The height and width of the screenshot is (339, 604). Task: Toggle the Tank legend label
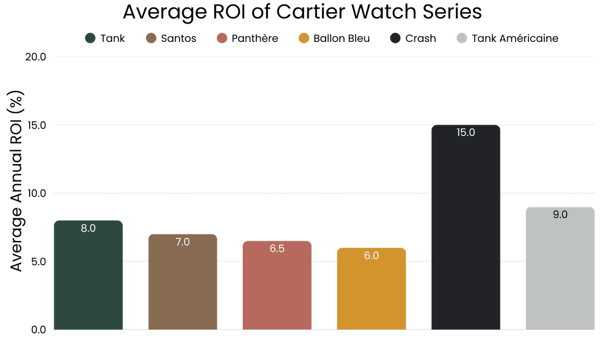click(x=112, y=39)
